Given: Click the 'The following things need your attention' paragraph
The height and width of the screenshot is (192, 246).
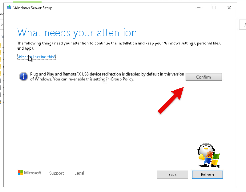Looking at the screenshot, I should pos(119,46).
